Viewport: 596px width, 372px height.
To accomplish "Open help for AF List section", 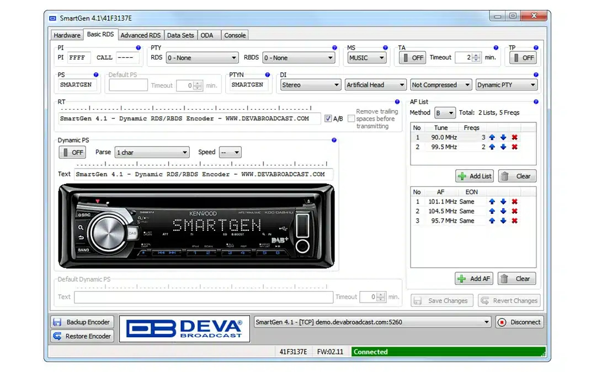I will tap(536, 102).
